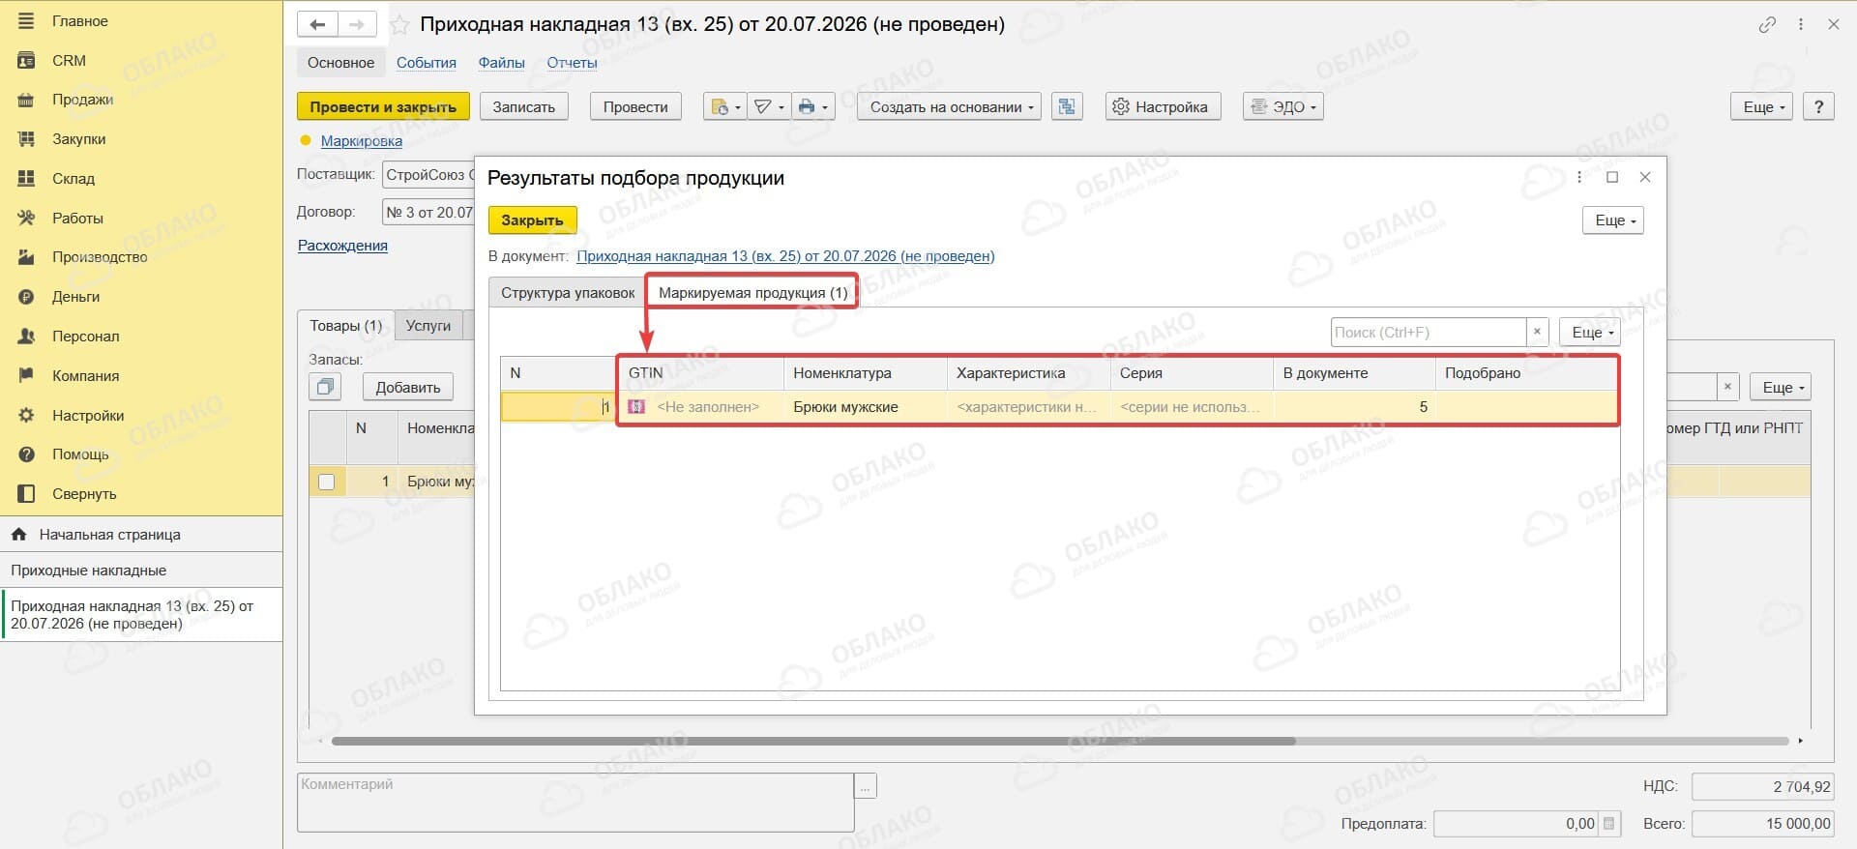This screenshot has width=1857, height=849.
Task: Open the Работы section icon
Action: (26, 218)
